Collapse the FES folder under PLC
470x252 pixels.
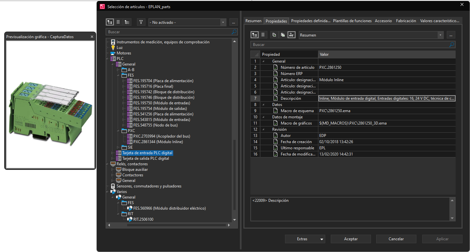(118, 75)
